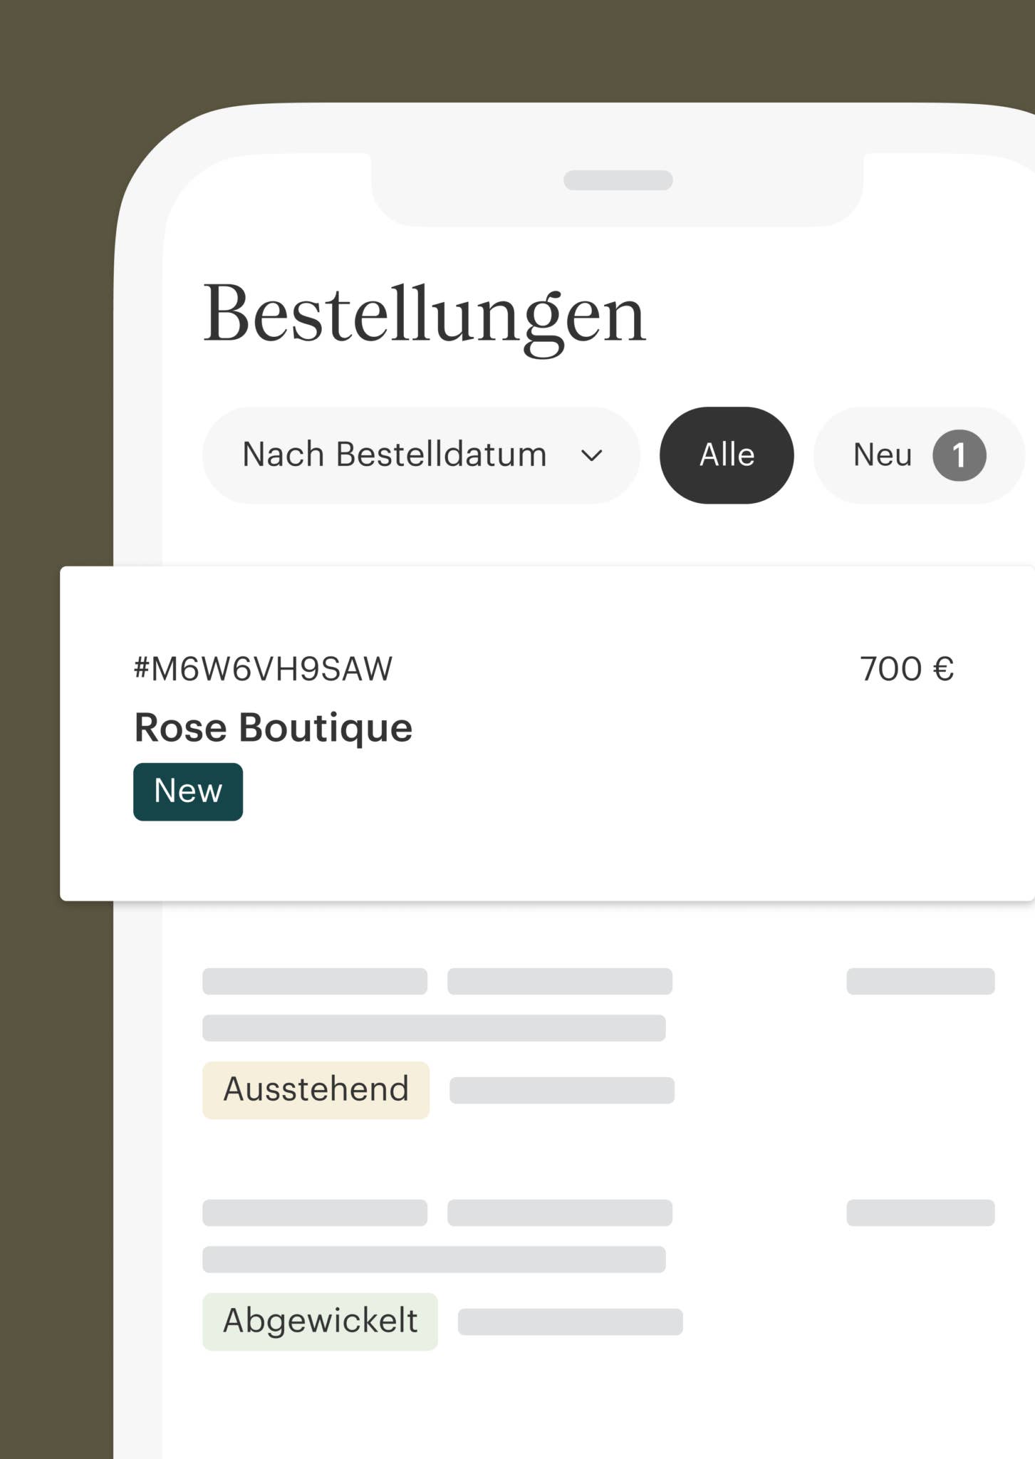1035x1459 pixels.
Task: Click the chevron arrow beside Nach Bestelldatum
Action: (592, 455)
